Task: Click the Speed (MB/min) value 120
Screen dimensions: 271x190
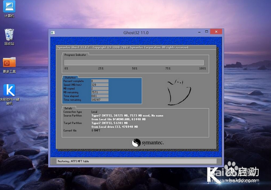Action: click(100, 85)
